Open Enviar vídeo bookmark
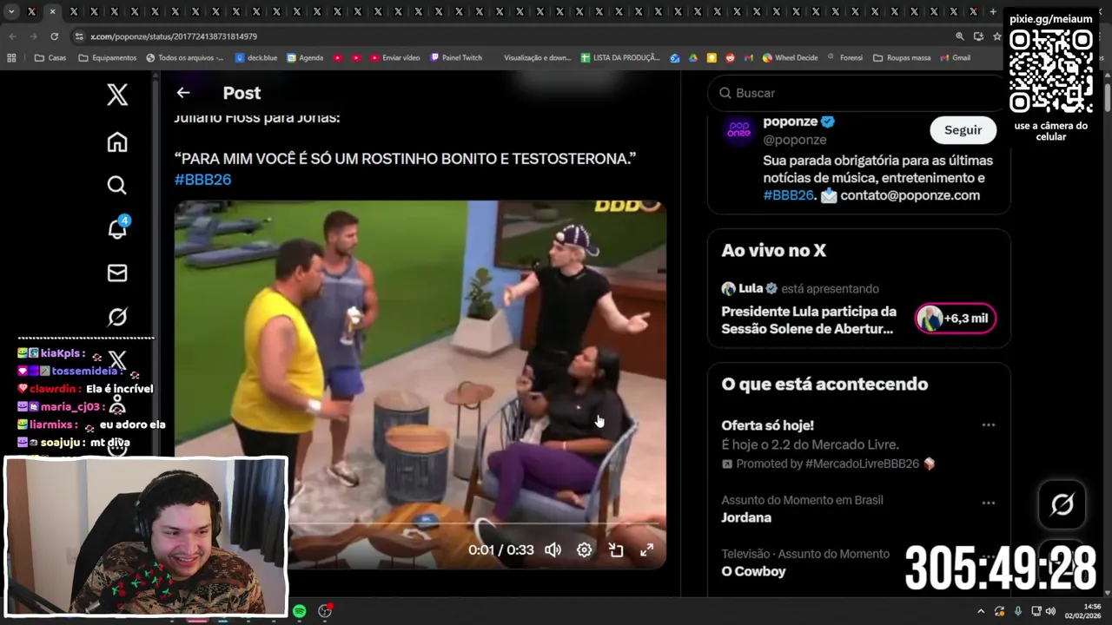The width and height of the screenshot is (1112, 625). 394,58
